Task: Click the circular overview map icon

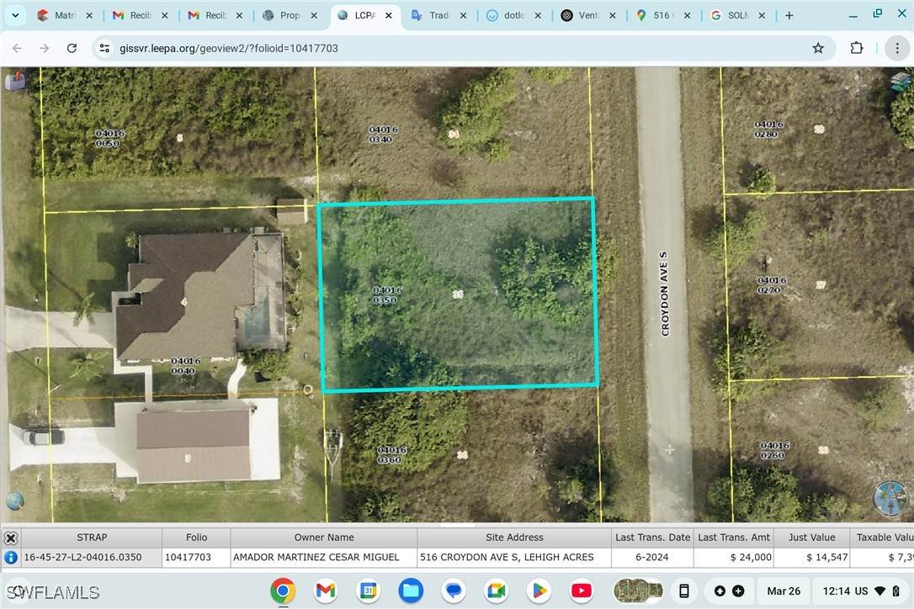Action: [890, 498]
